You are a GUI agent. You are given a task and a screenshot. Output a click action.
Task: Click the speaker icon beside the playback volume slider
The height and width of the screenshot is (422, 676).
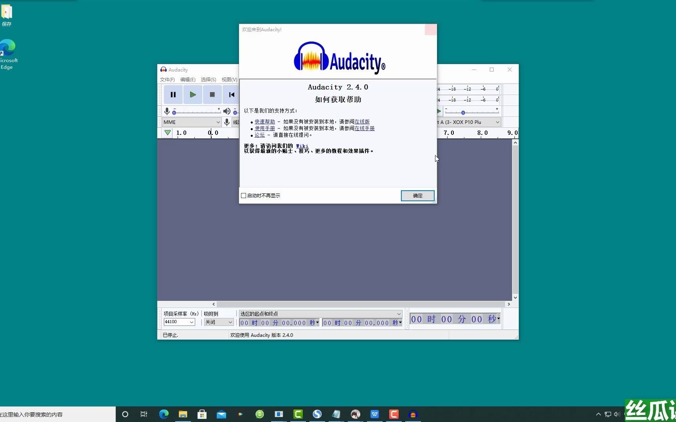pos(227,111)
